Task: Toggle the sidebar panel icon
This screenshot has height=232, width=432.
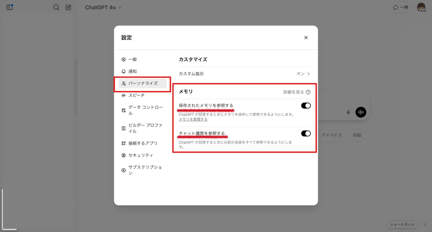Action: click(10, 8)
